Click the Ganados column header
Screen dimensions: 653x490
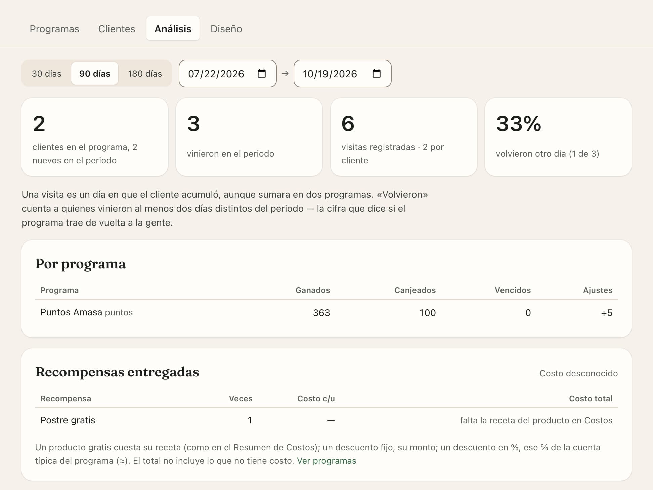(x=313, y=290)
